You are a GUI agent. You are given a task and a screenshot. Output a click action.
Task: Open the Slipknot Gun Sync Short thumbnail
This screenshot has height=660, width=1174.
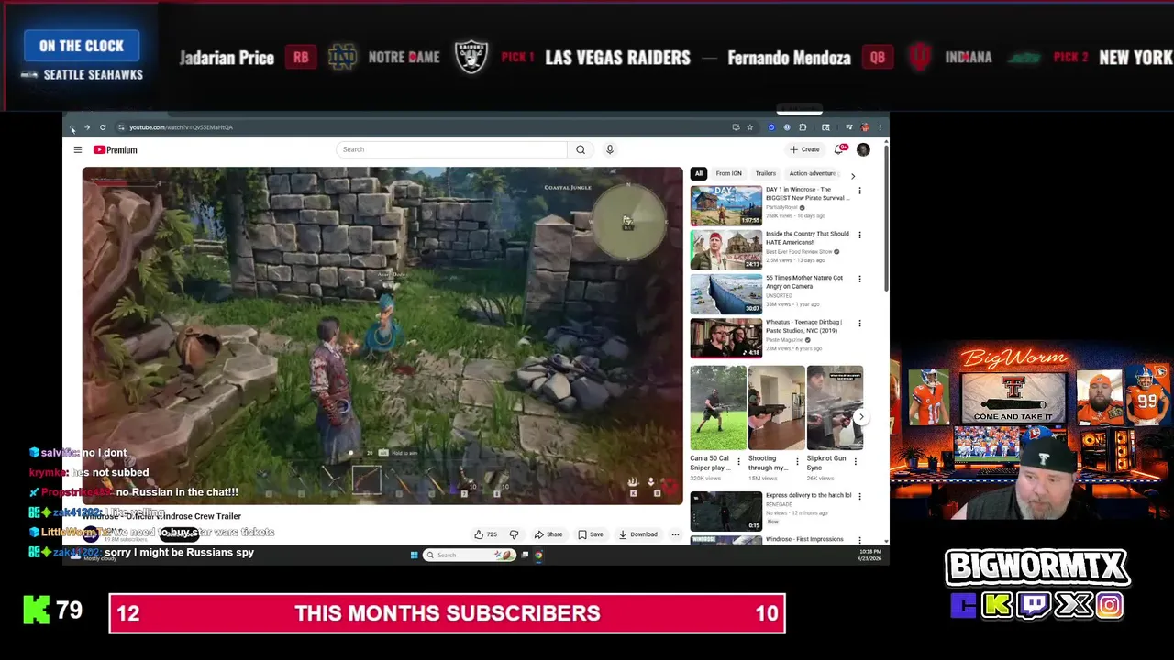(x=836, y=408)
